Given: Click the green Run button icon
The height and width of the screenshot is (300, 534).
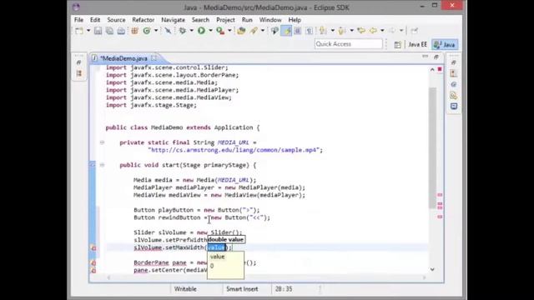Looking at the screenshot, I should click(201, 31).
